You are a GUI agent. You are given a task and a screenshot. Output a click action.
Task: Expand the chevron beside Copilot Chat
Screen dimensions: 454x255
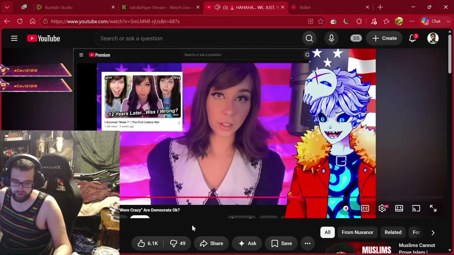pos(448,21)
